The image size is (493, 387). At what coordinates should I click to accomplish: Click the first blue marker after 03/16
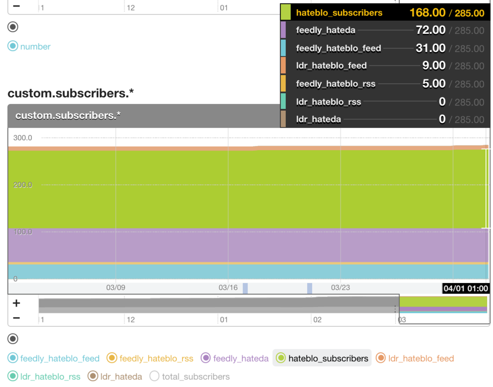click(245, 288)
